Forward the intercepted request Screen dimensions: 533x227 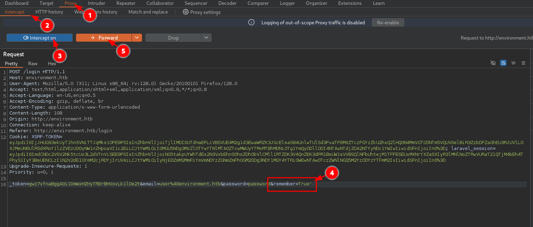click(x=104, y=38)
